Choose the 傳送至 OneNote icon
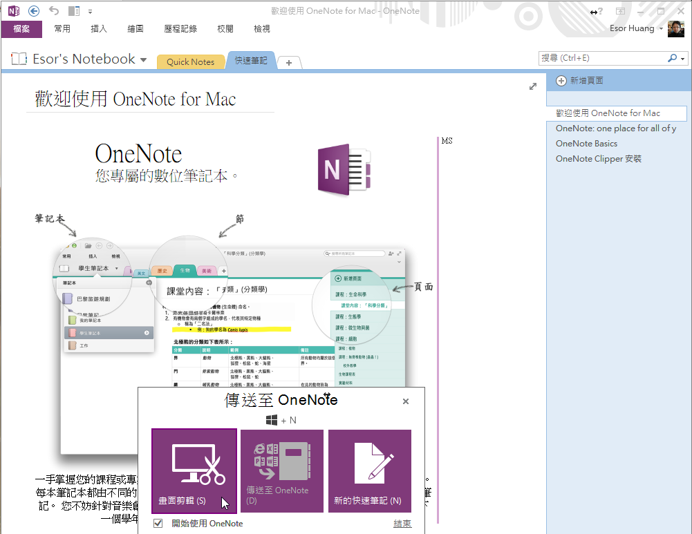The width and height of the screenshot is (692, 534). 281,470
